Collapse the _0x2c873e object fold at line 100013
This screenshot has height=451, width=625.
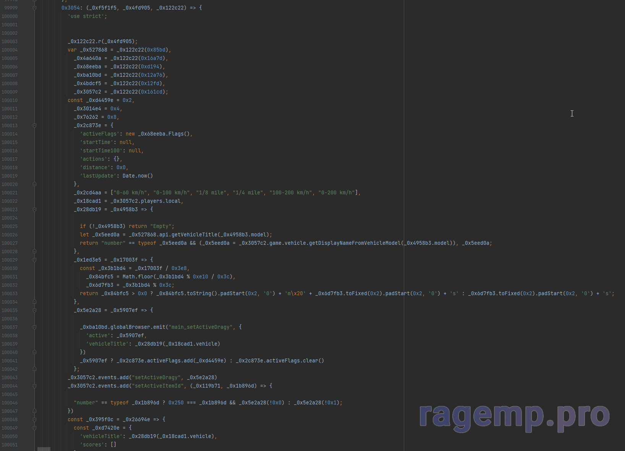(34, 125)
